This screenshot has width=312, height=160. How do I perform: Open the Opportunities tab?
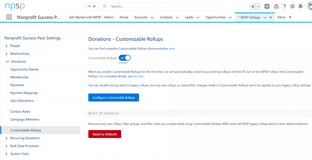[216, 17]
